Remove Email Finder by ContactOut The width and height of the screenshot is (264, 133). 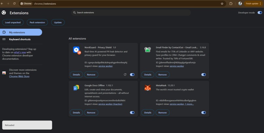pos(162,75)
